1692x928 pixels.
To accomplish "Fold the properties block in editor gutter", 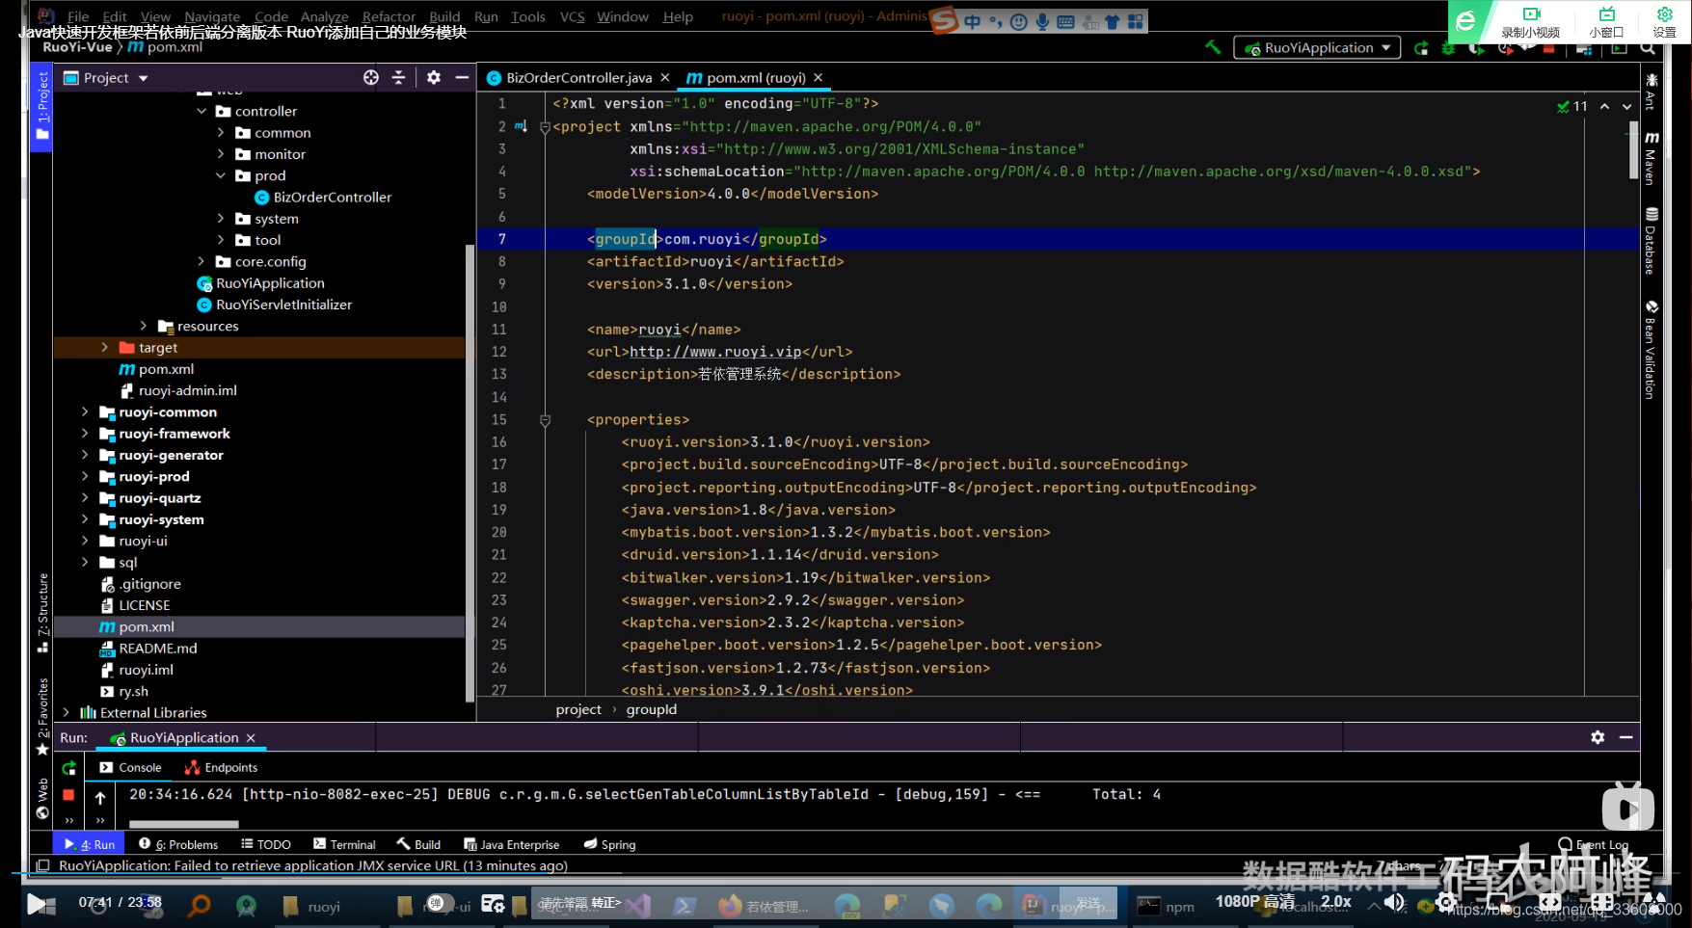I will click(x=545, y=420).
